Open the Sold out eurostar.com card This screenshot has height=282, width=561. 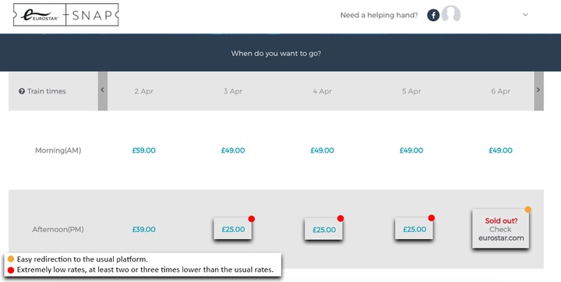pos(500,229)
